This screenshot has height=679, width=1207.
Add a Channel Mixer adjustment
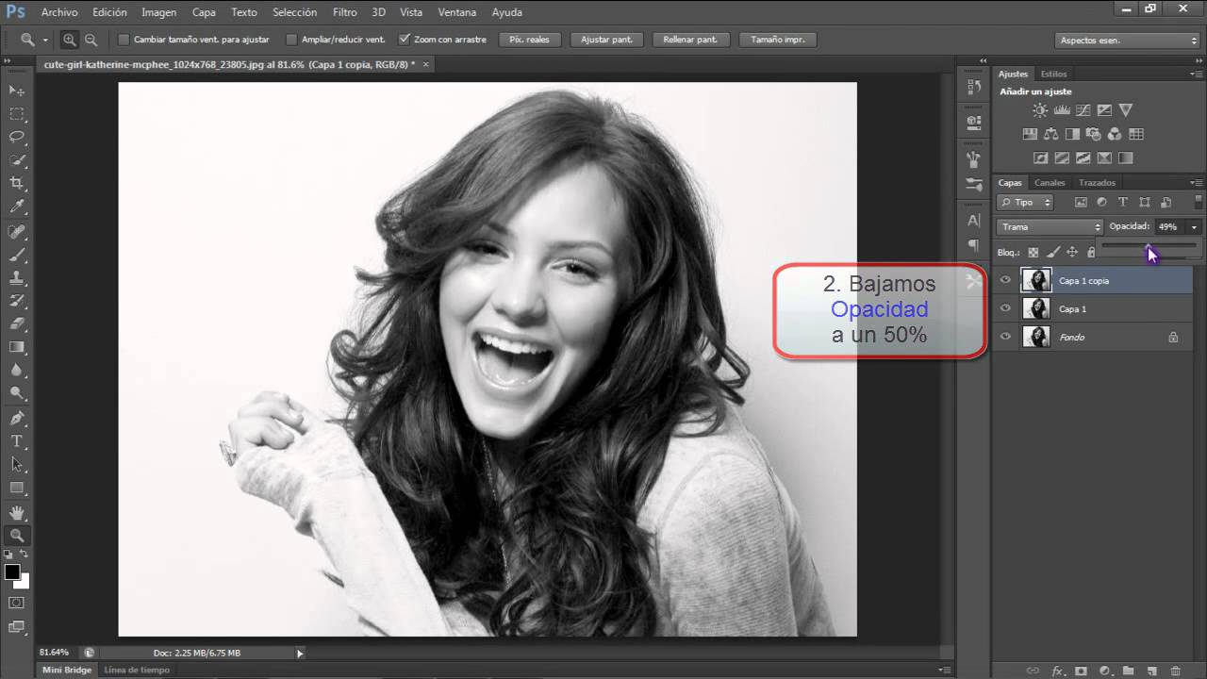[x=1115, y=134]
